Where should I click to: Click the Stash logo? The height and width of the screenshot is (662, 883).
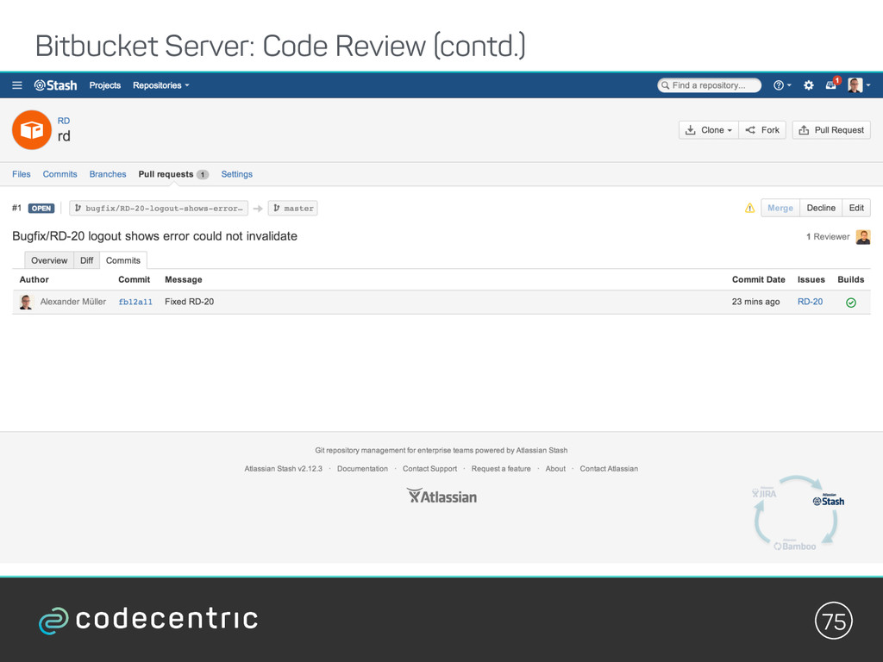pyautogui.click(x=56, y=85)
